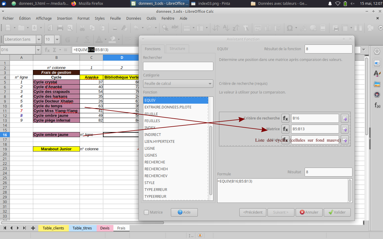Viewport: 383px width, 239px height.
Task: Click the sidebar Styles icon
Action: point(377,73)
